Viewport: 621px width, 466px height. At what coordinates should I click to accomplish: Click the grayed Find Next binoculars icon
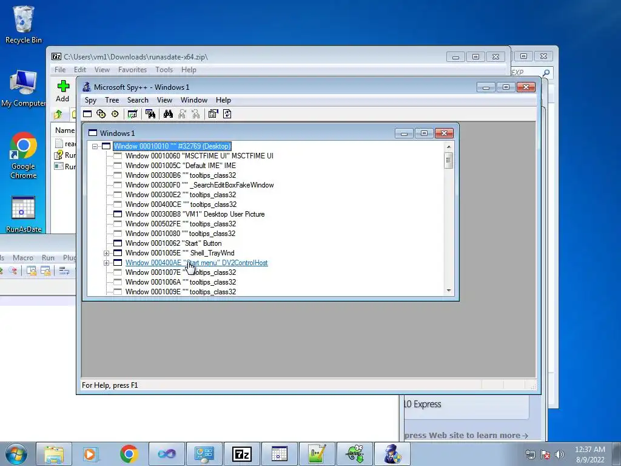182,114
